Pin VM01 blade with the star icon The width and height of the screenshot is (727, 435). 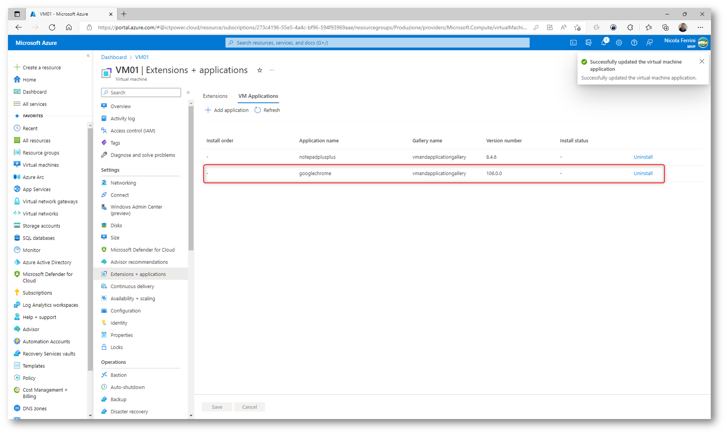coord(260,70)
